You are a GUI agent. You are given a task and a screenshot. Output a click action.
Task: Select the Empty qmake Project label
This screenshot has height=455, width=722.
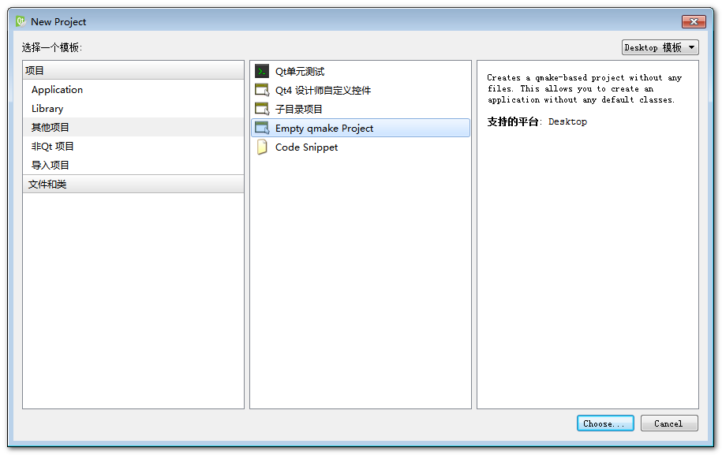tap(324, 129)
